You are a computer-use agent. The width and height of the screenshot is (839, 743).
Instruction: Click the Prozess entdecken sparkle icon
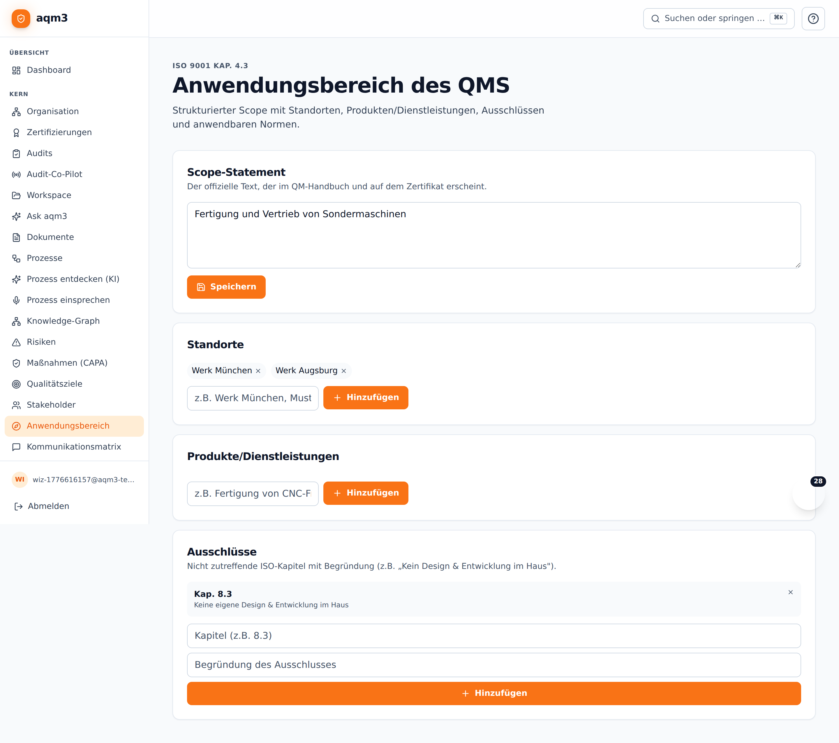tap(16, 279)
